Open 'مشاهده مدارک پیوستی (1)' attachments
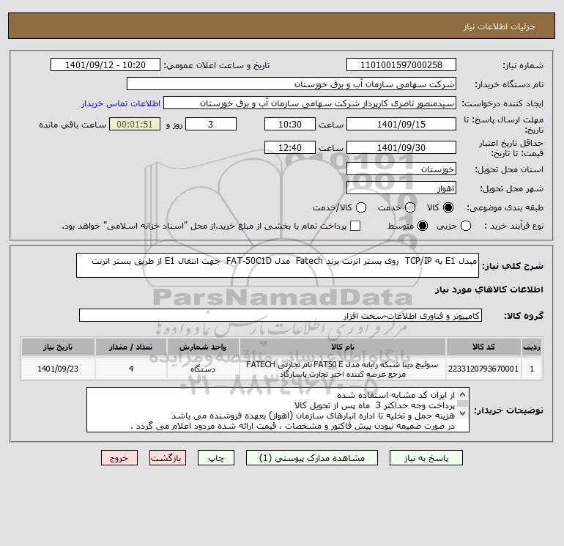564x546 pixels. 312,458
